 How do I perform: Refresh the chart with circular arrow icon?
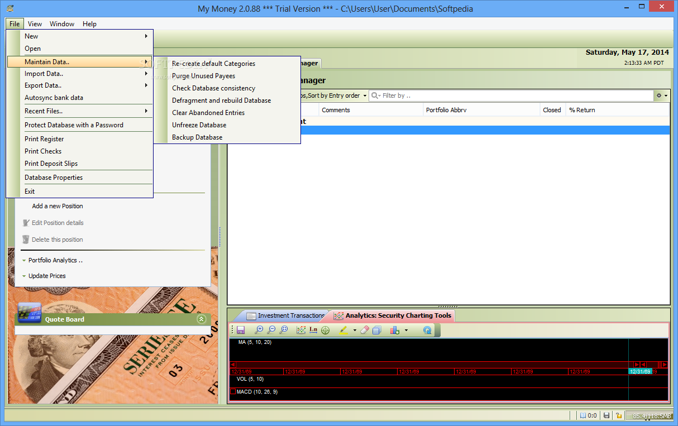(427, 330)
